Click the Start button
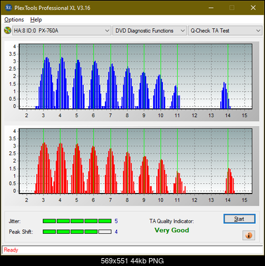Image resolution: width=265 pixels, height=266 pixels. [239, 219]
